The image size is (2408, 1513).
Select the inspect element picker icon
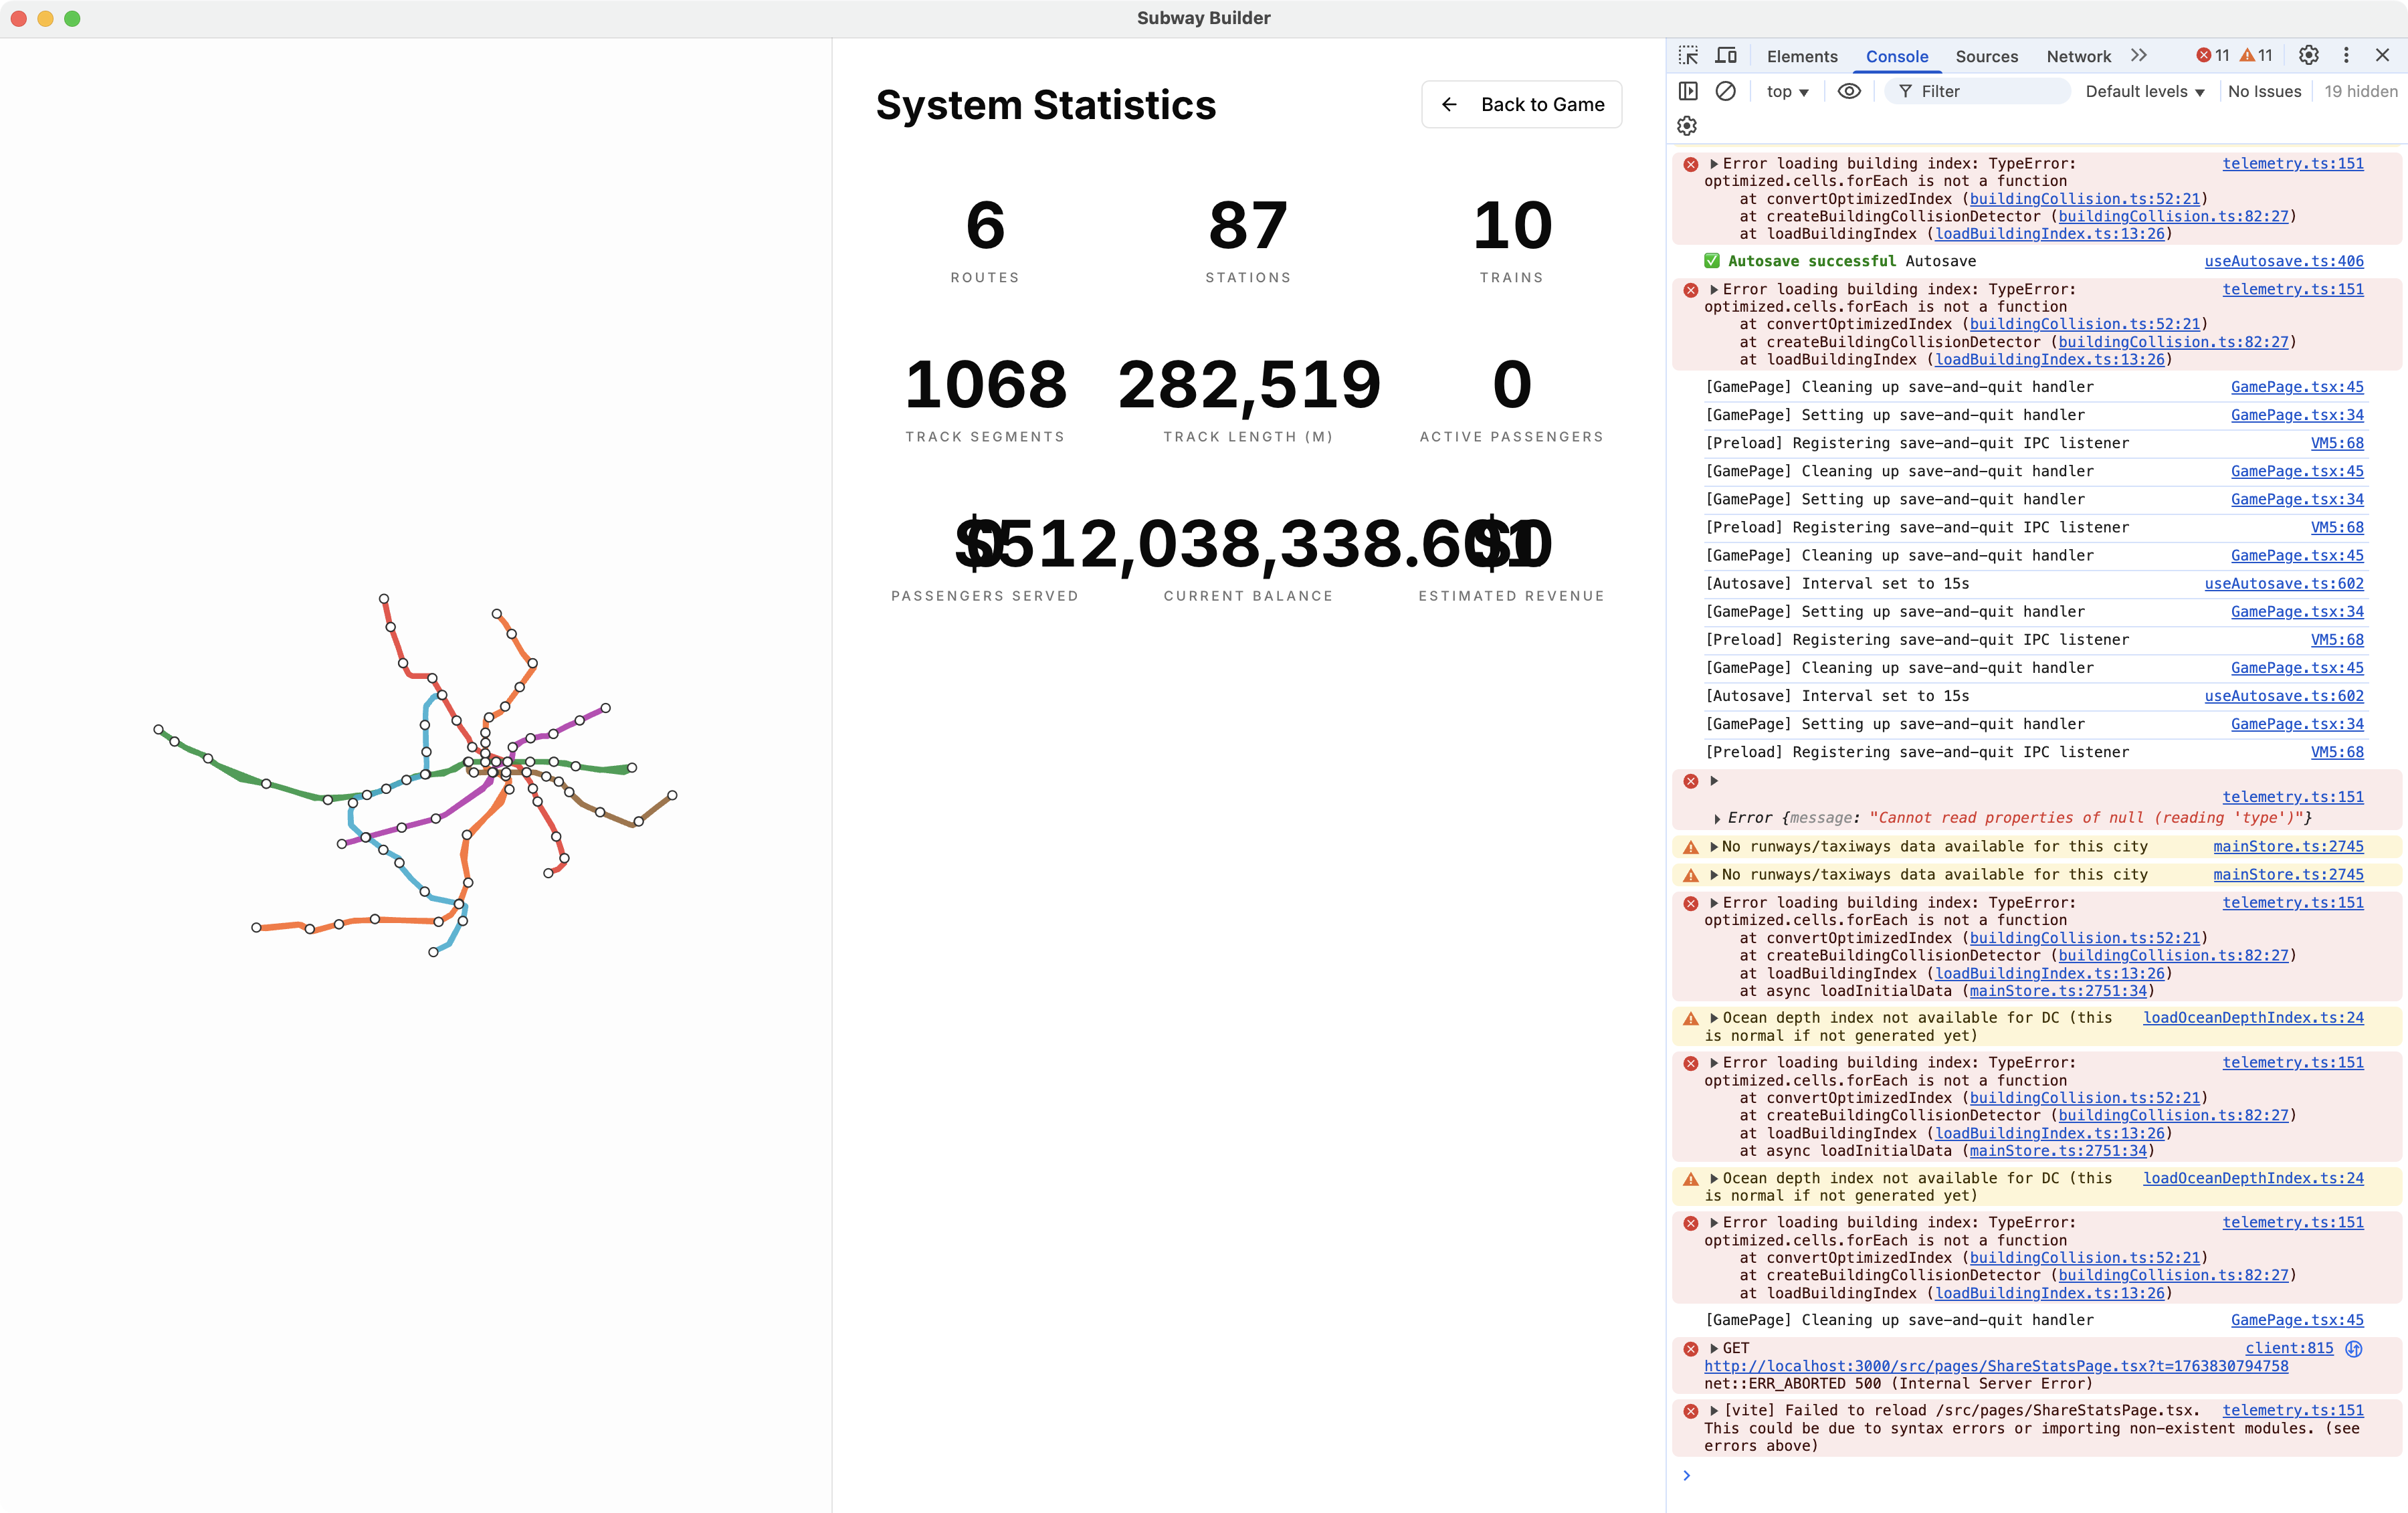(1688, 56)
